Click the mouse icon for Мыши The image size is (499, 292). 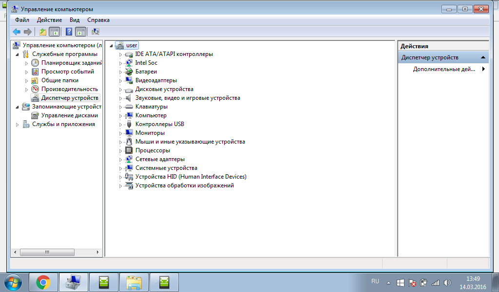pos(129,142)
